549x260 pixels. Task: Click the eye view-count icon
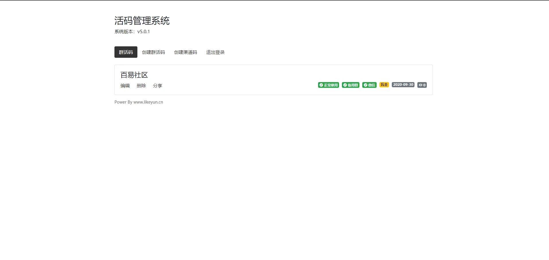[420, 85]
